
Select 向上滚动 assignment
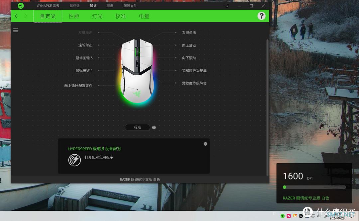(189, 45)
